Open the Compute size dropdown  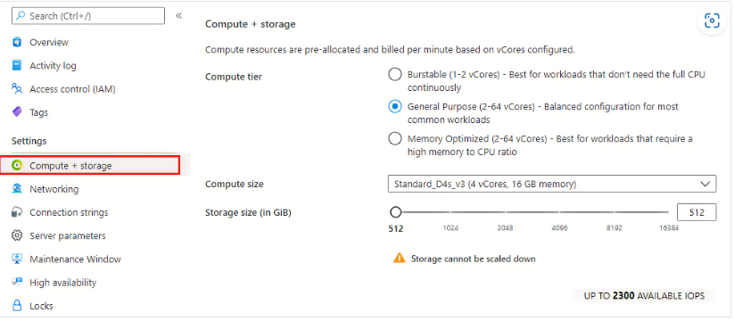click(x=552, y=184)
